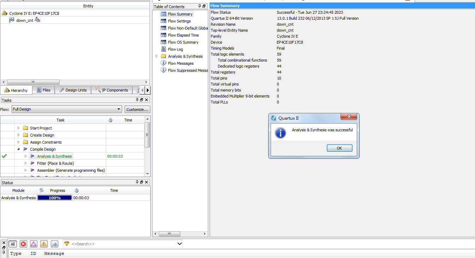This screenshot has width=475, height=258.
Task: Click the message Search filter field
Action: [123, 244]
